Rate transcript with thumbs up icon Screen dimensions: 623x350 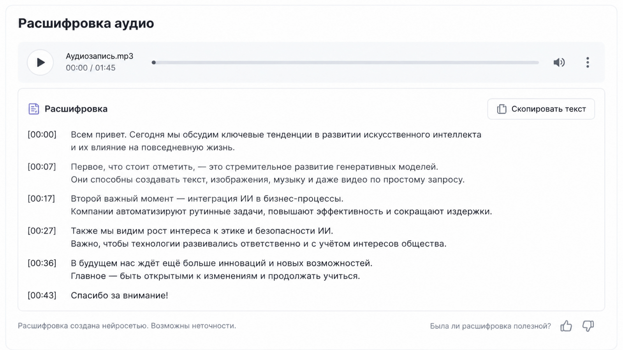point(566,326)
